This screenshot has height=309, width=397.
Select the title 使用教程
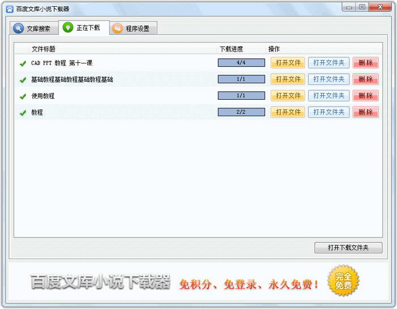[x=43, y=96]
